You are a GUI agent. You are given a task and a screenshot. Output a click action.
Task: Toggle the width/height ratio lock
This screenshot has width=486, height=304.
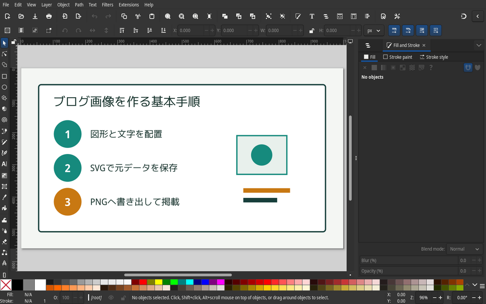pyautogui.click(x=311, y=30)
